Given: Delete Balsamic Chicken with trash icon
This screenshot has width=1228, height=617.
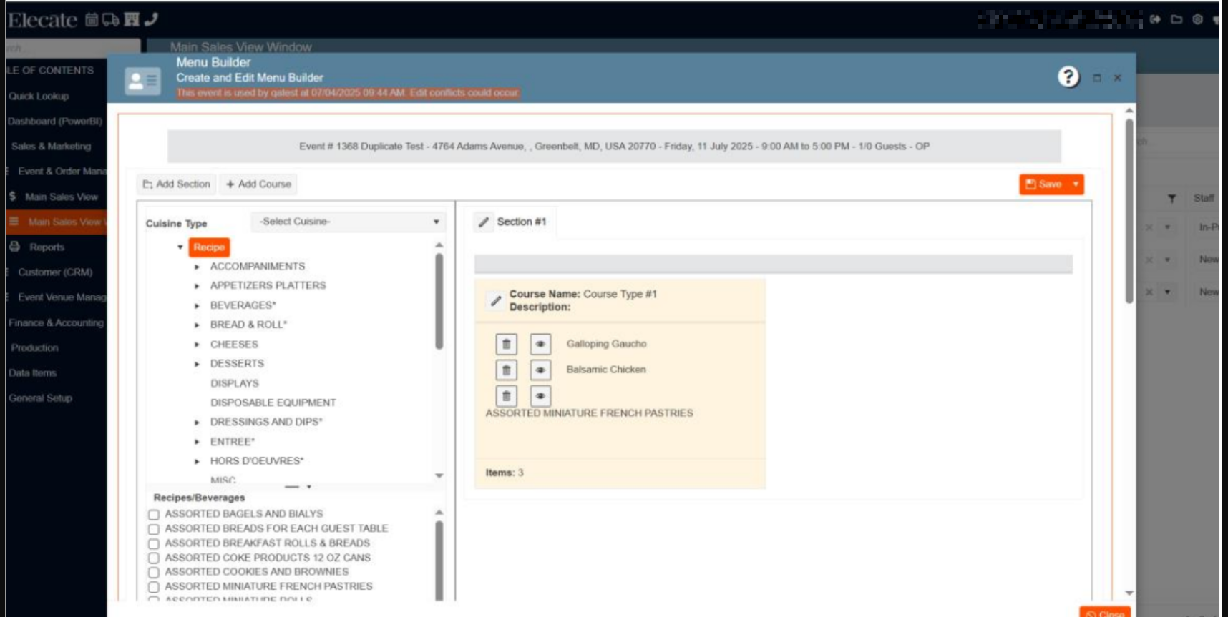Looking at the screenshot, I should point(506,370).
